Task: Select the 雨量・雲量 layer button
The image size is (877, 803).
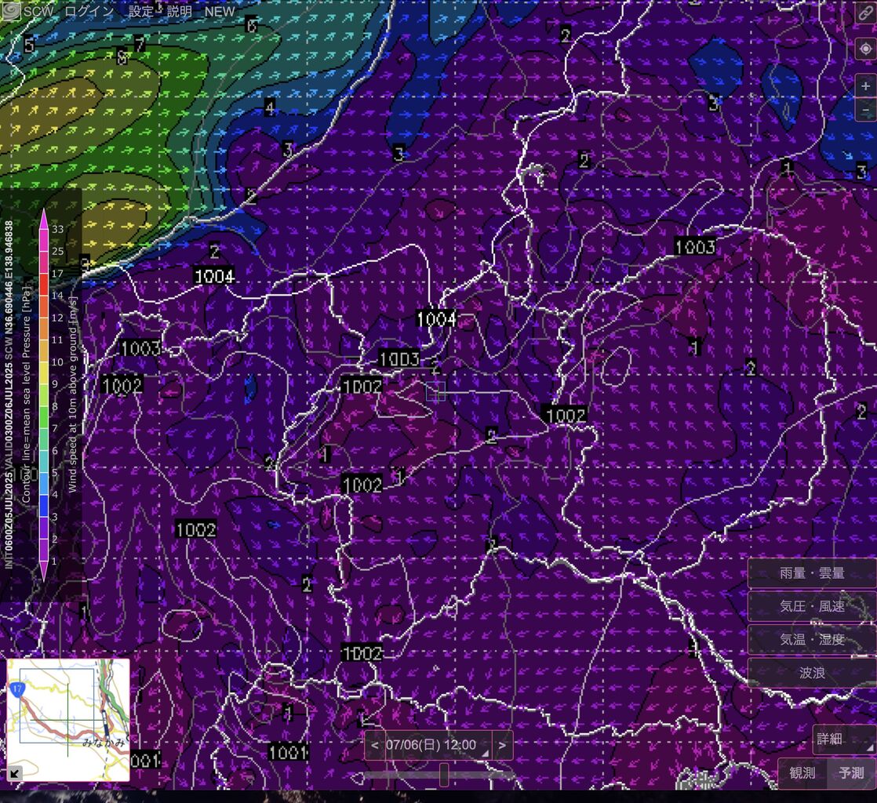Action: click(812, 573)
